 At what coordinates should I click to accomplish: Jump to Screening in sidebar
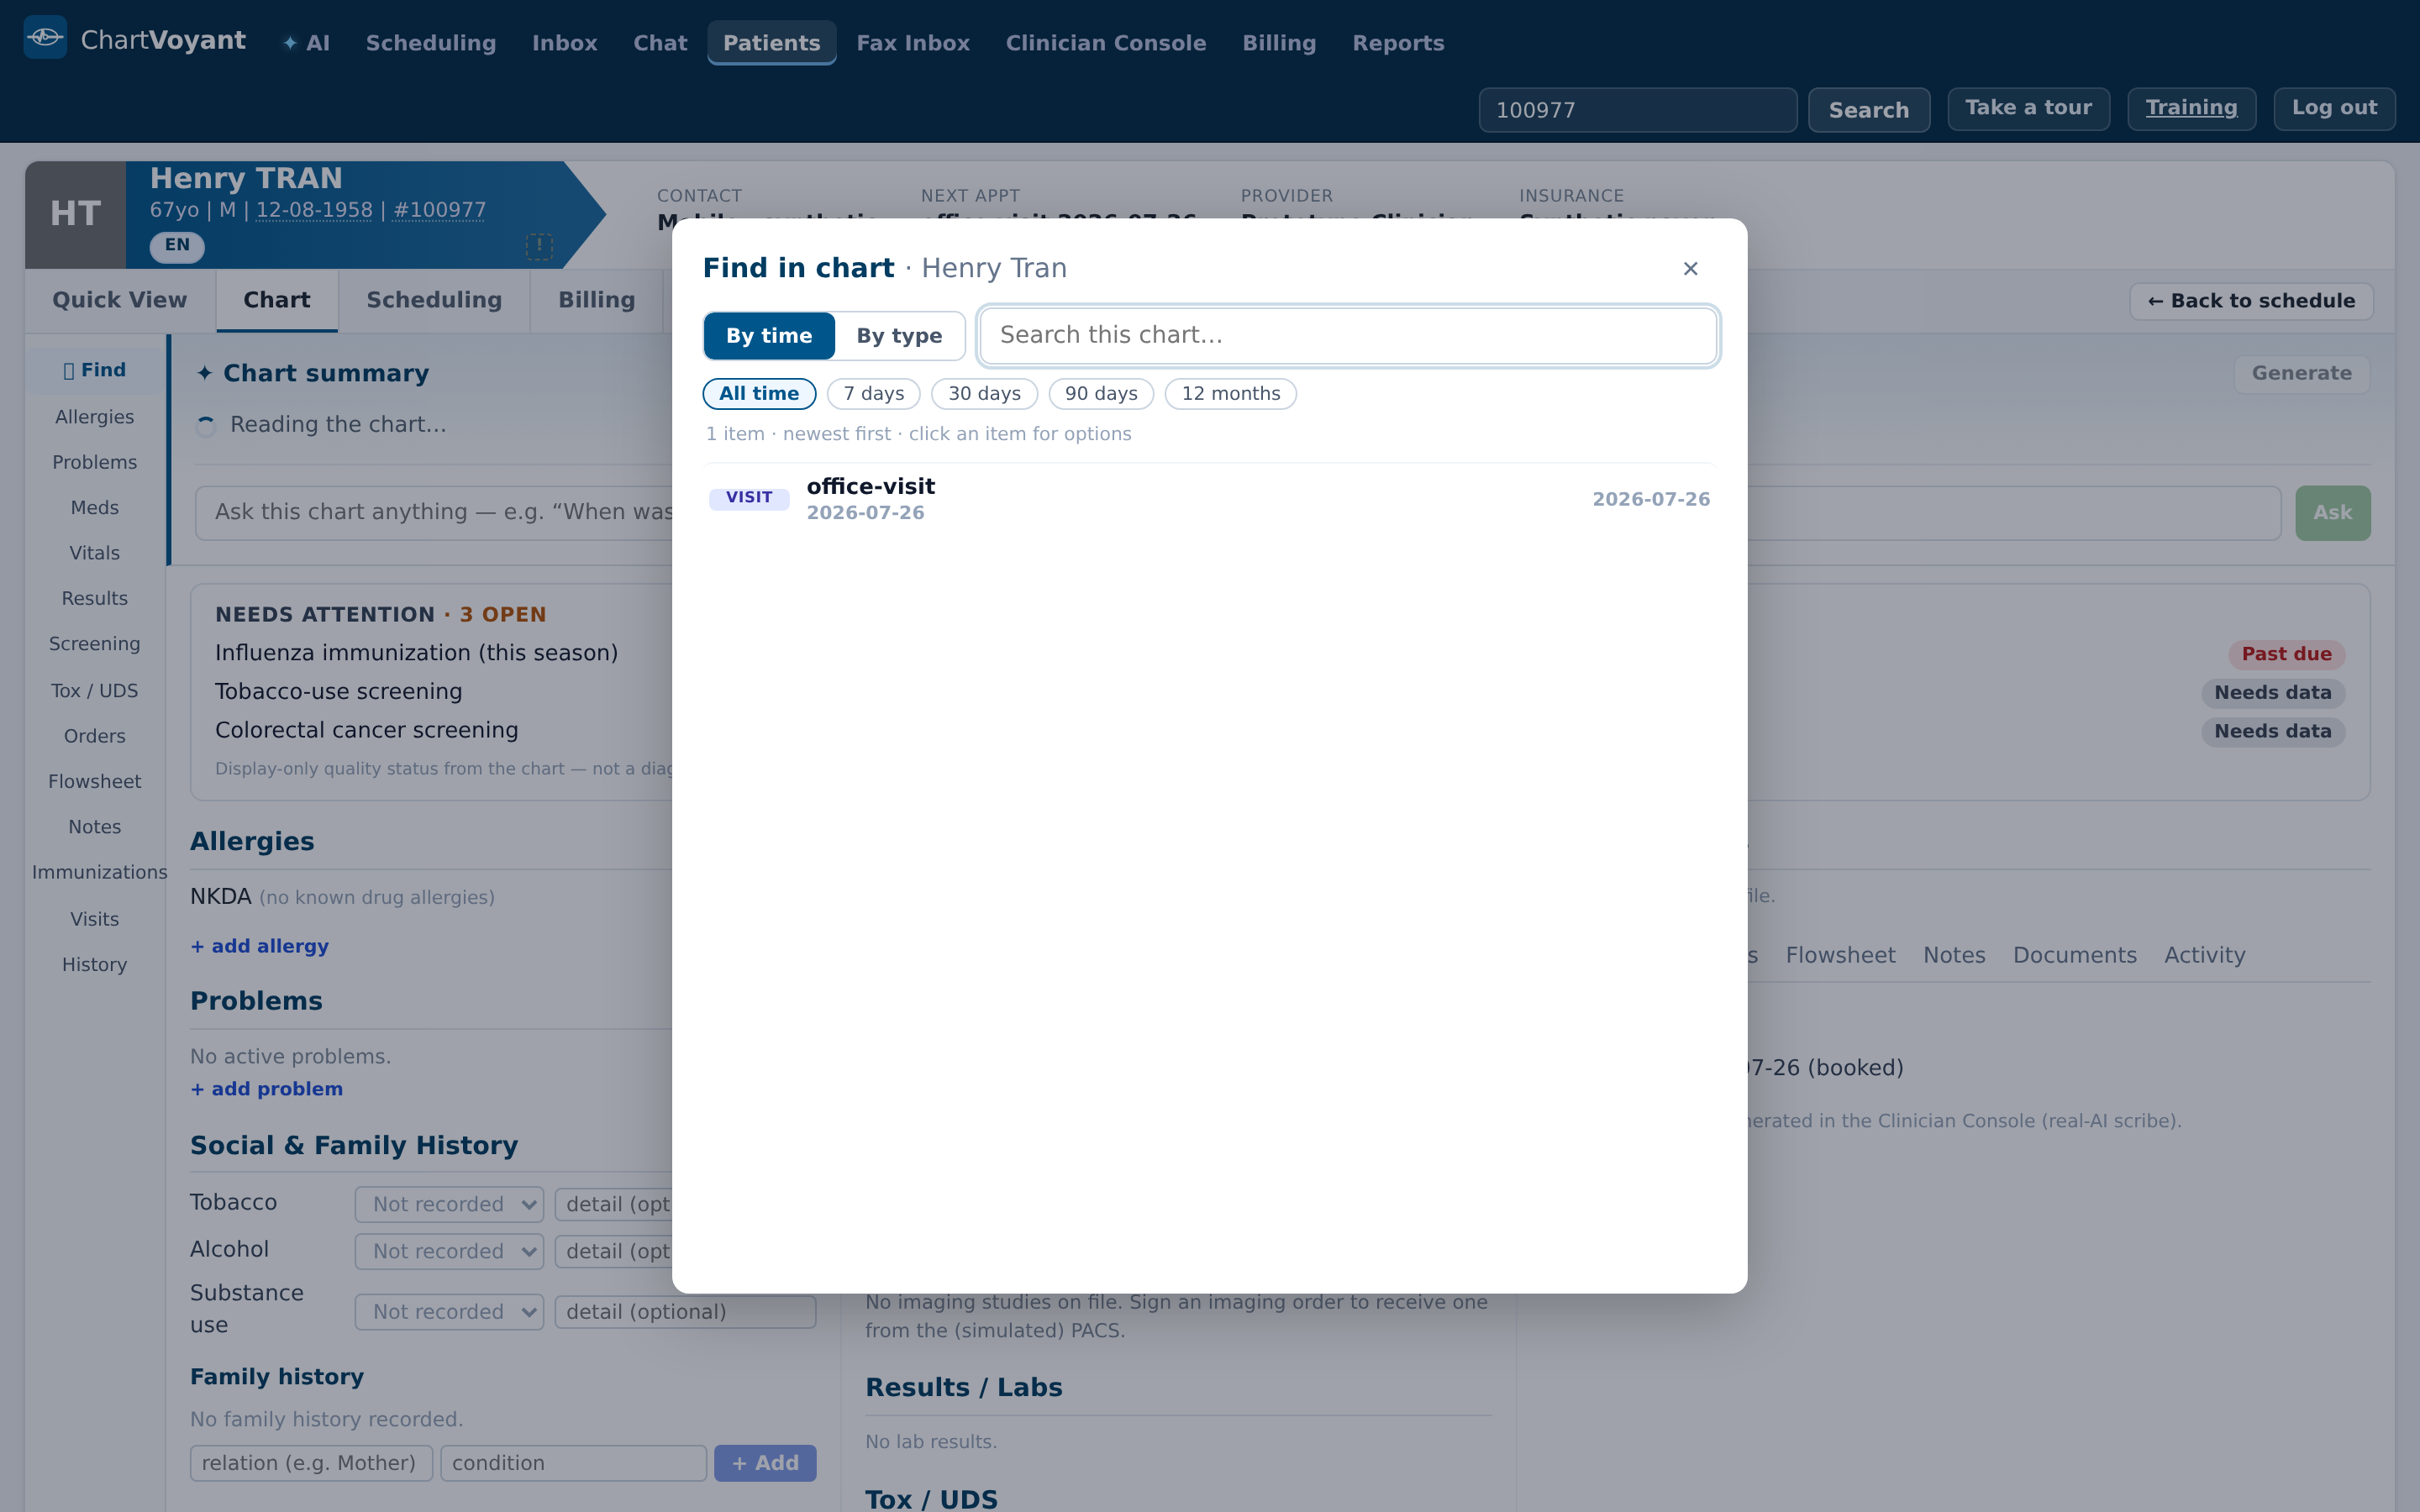(x=95, y=644)
